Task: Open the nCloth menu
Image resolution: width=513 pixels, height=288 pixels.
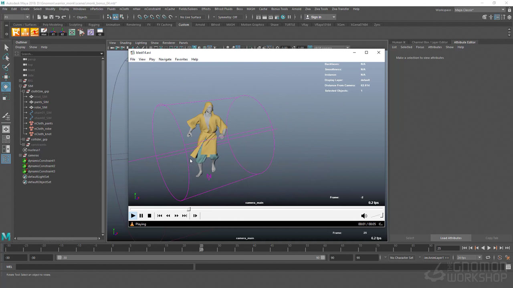Action: 124,9
